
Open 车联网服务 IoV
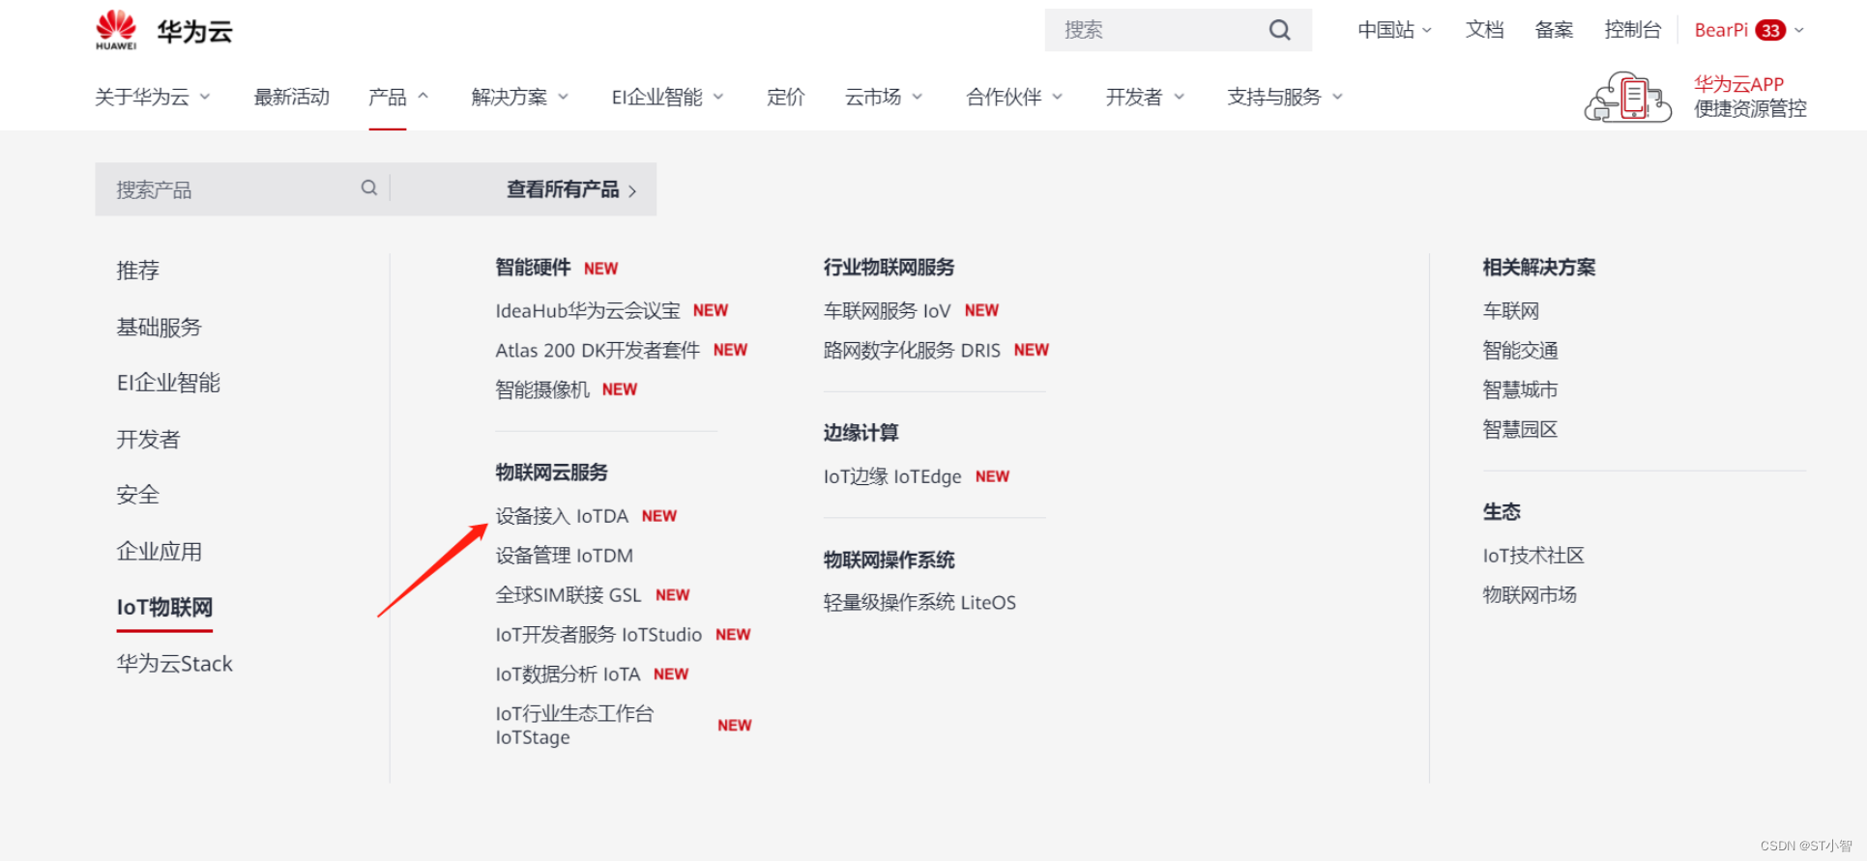pos(888,310)
